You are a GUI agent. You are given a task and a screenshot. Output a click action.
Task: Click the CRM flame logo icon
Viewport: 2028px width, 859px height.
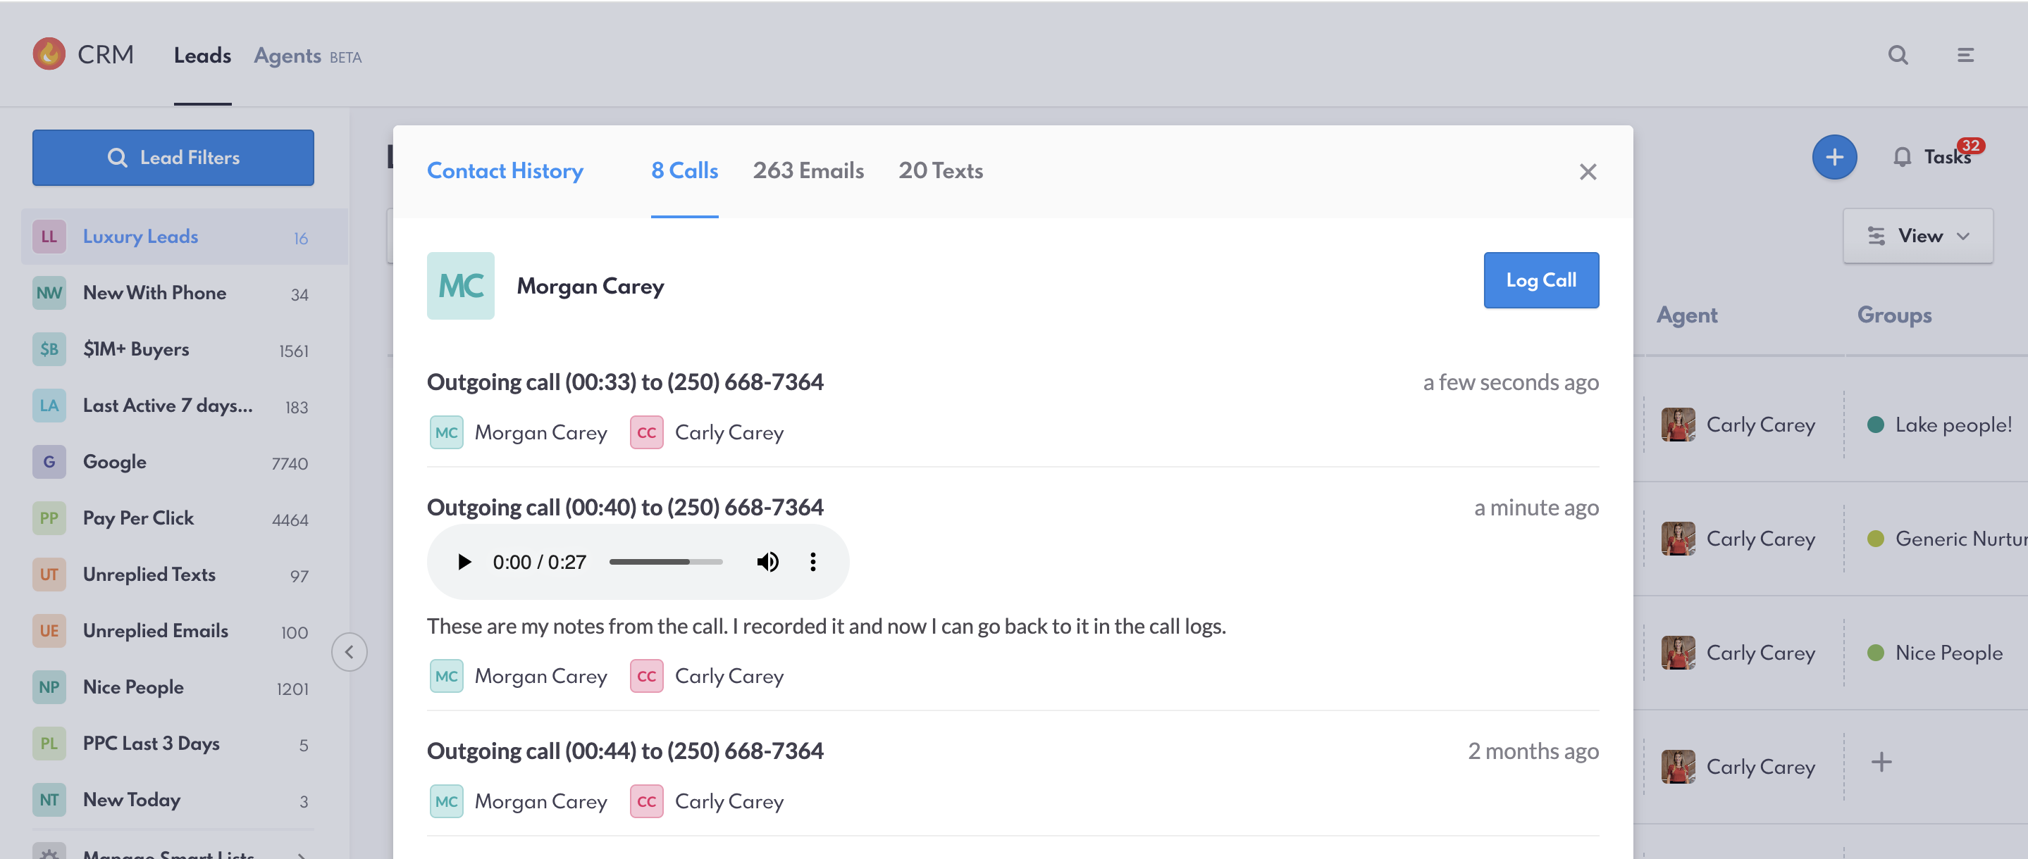coord(49,54)
